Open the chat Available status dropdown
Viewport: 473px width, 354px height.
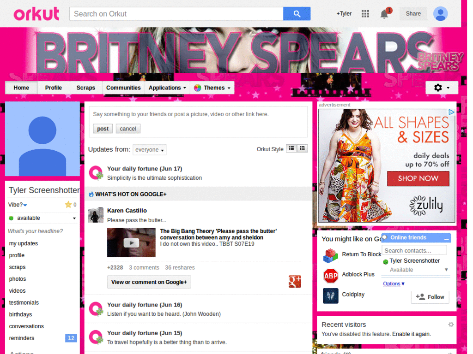418,270
